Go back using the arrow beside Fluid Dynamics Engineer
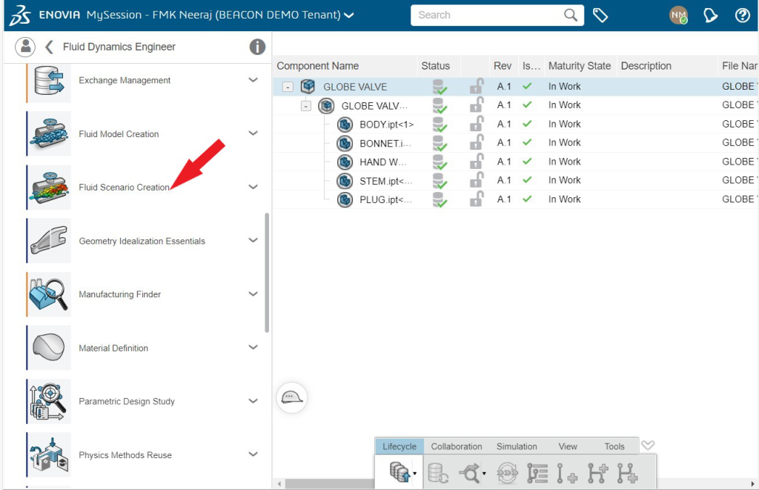 [48, 47]
